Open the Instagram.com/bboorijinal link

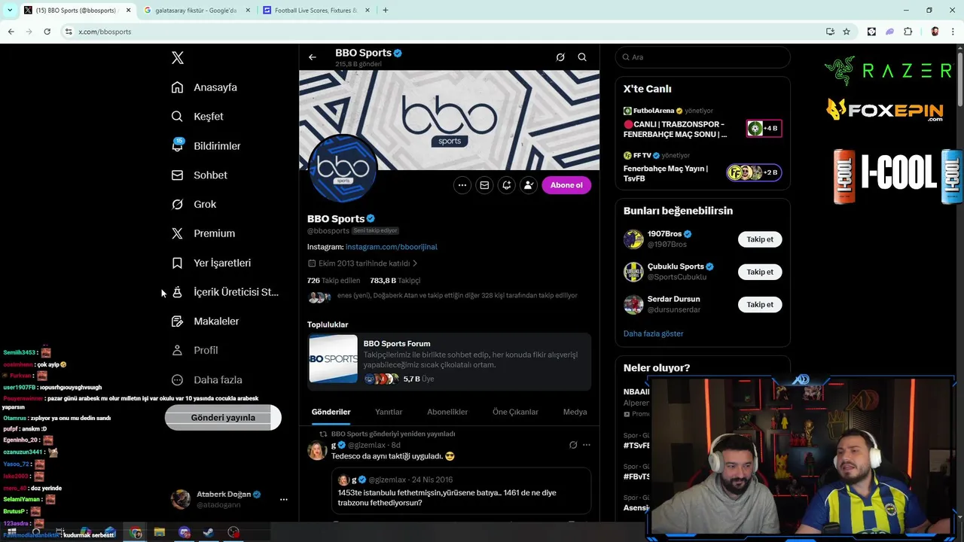pyautogui.click(x=391, y=247)
